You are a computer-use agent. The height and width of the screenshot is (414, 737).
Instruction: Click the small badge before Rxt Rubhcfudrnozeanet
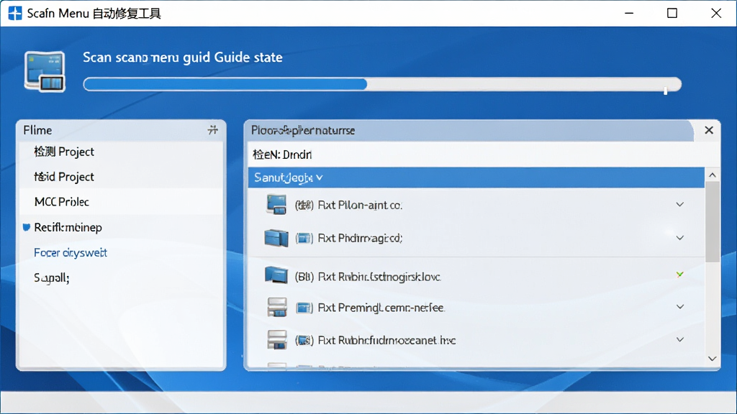[x=304, y=340]
